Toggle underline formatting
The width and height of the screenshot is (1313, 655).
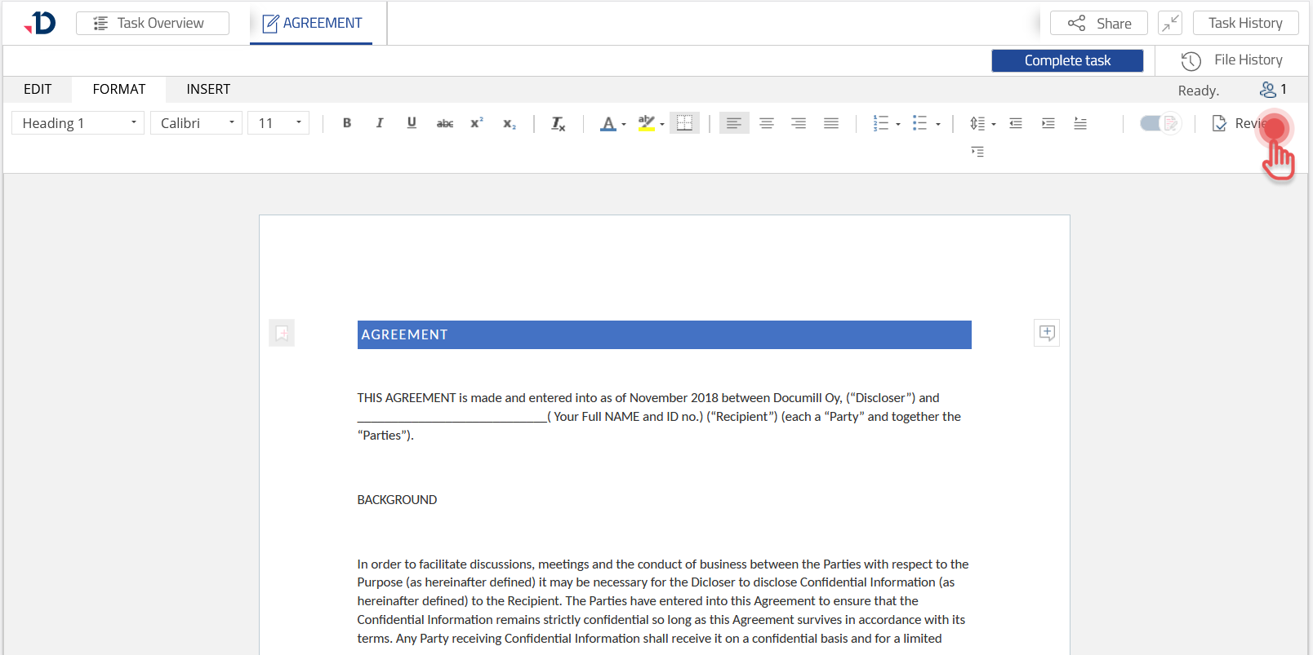tap(412, 123)
